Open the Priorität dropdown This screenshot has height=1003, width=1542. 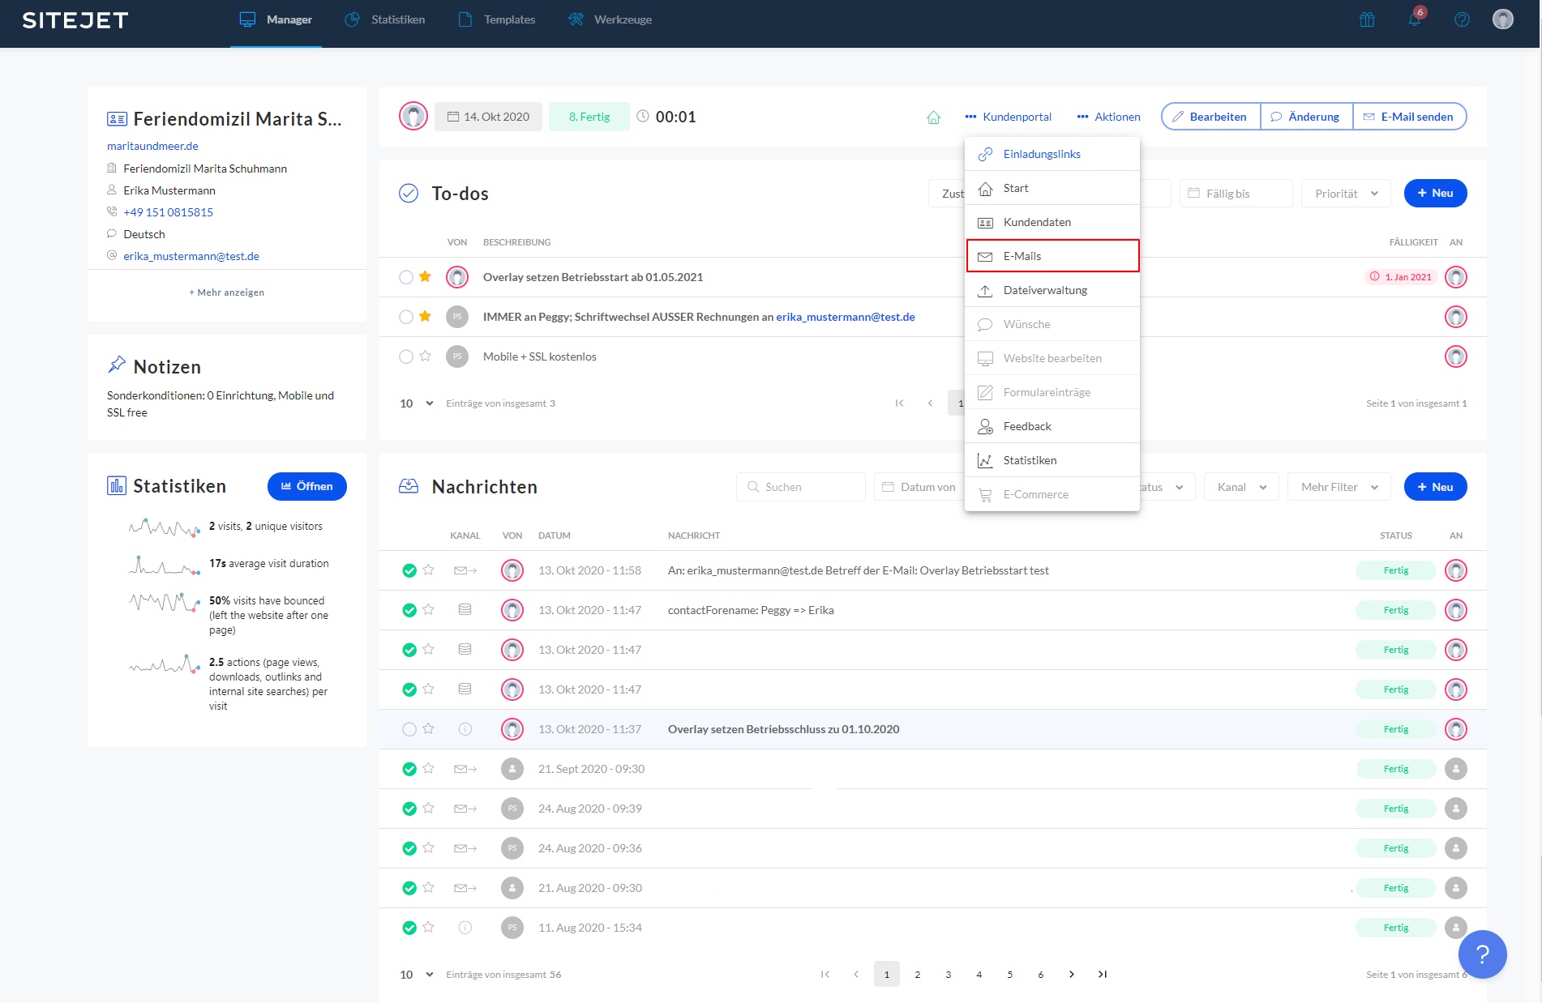click(x=1346, y=194)
